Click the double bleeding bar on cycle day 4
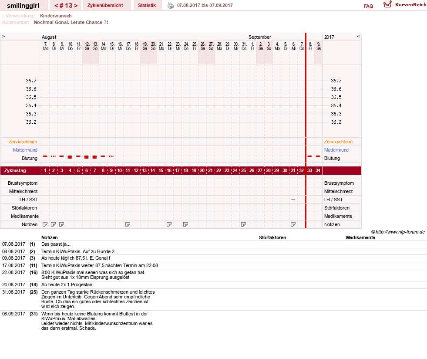This screenshot has height=359, width=427. (70, 157)
